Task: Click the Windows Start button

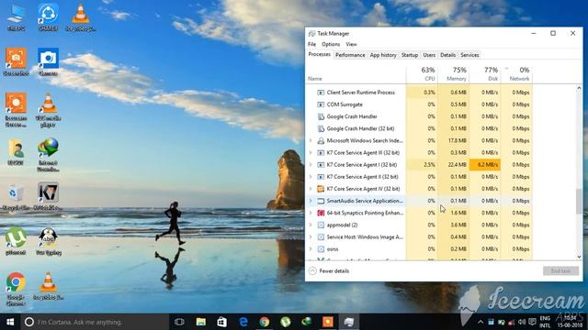Action: (x=10, y=322)
